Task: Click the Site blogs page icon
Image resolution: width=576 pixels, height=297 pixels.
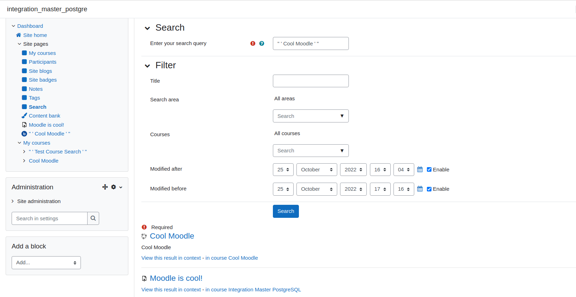Action: coord(24,71)
